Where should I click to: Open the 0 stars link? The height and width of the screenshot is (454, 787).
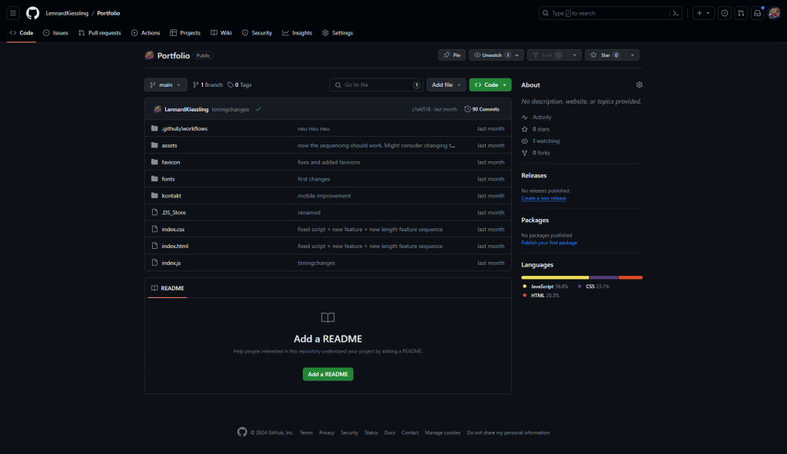point(536,129)
